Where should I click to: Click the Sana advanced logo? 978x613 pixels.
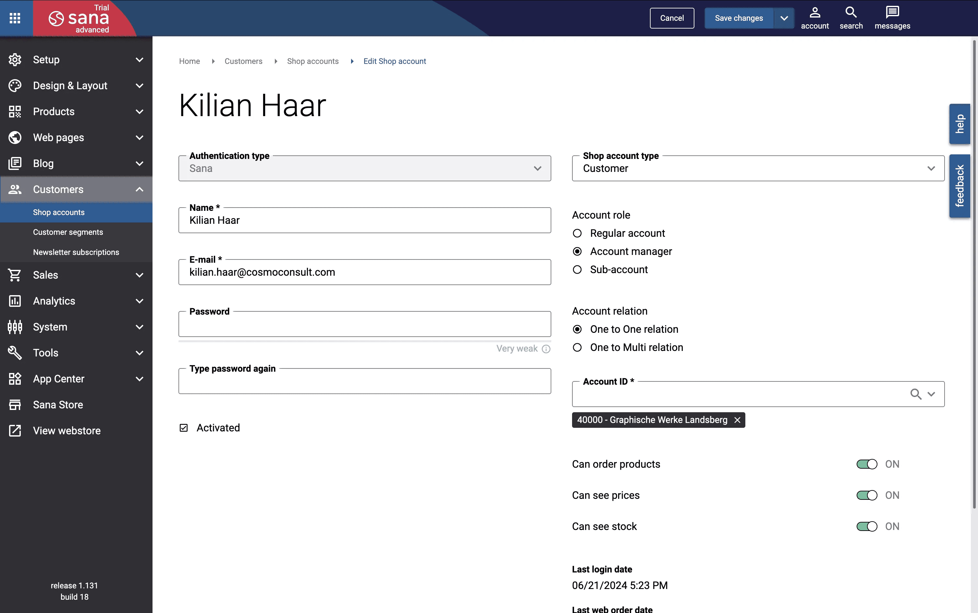coord(79,19)
